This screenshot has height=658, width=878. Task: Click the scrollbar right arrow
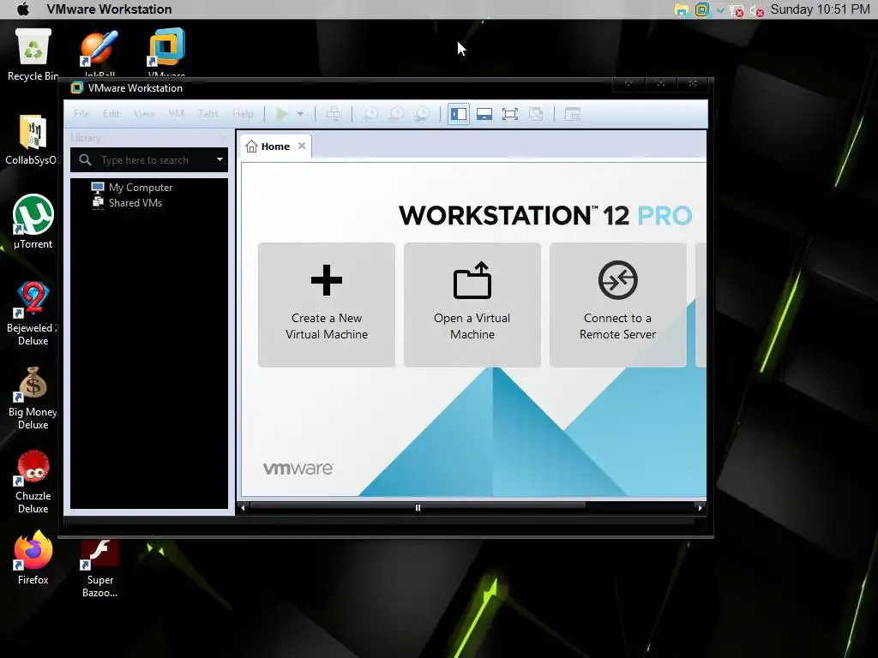pos(700,507)
